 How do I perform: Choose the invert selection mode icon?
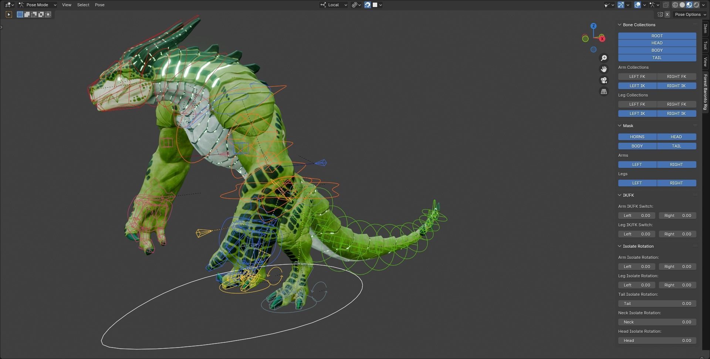(41, 14)
